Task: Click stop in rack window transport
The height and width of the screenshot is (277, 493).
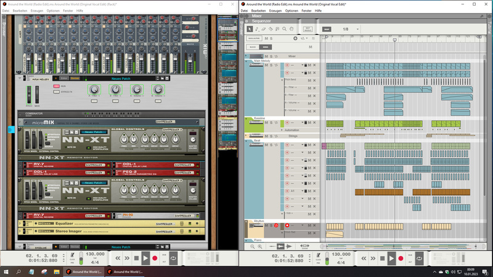Action: 136,259
